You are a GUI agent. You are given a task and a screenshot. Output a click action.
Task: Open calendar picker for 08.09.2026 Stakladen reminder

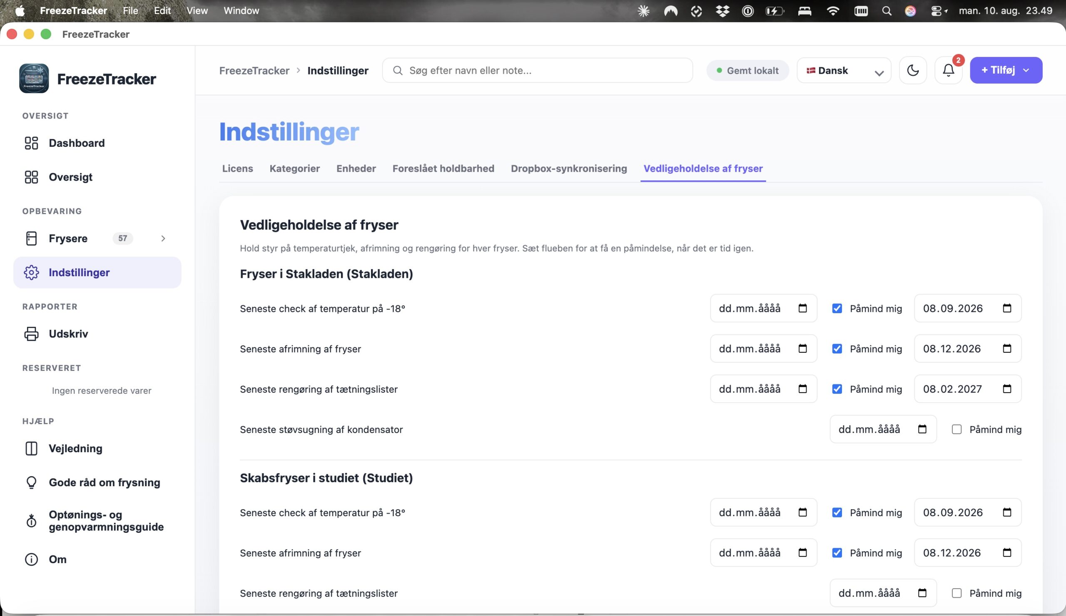coord(1007,308)
